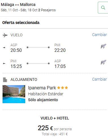
Task: Click the airline logo on the outbound flight
Action: pyautogui.click(x=103, y=46)
